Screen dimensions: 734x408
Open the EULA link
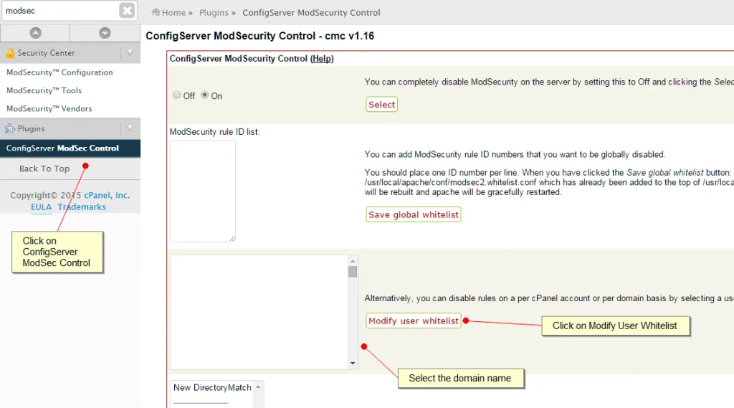coord(41,207)
